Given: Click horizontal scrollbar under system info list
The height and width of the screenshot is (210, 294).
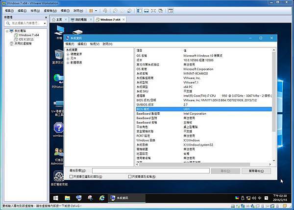Looking at the screenshot, I should (x=195, y=165).
